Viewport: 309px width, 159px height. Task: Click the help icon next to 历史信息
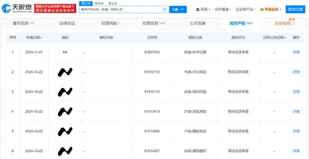293,23
